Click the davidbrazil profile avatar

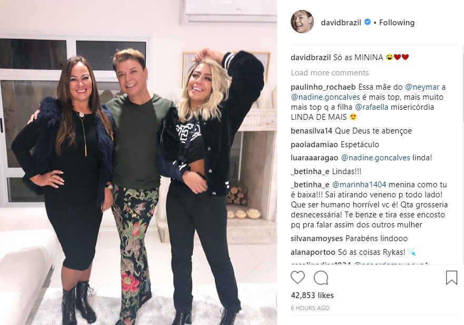pos(302,22)
